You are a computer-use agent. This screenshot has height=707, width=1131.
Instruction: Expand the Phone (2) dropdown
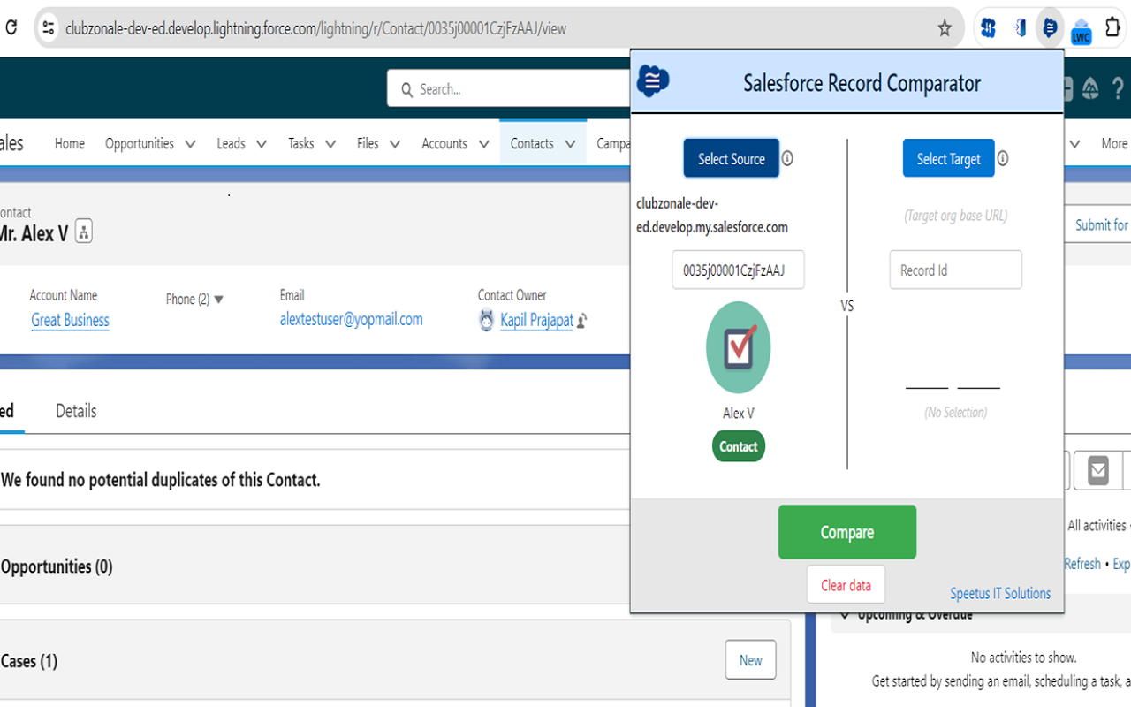tap(218, 300)
